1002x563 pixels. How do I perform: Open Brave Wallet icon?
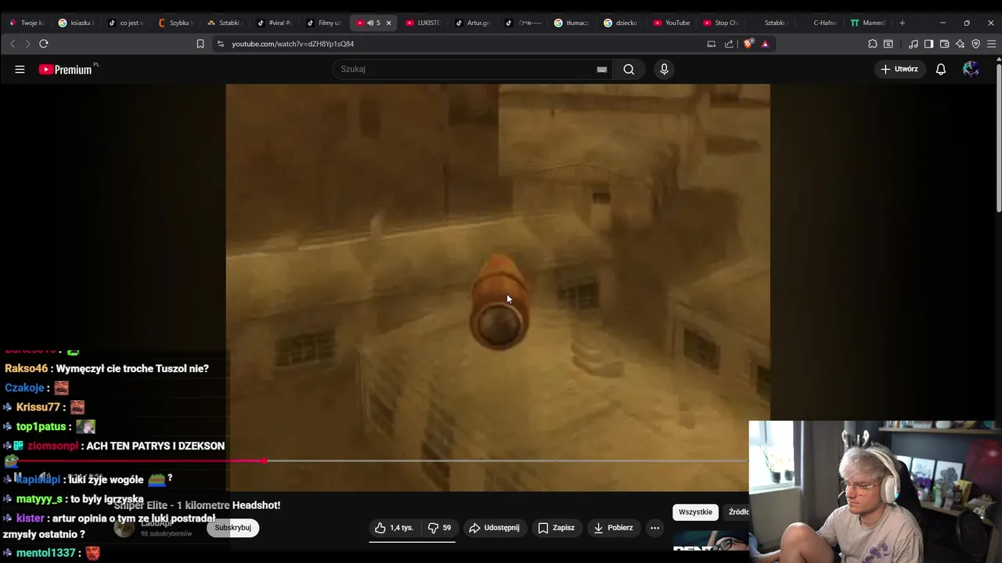coord(944,44)
